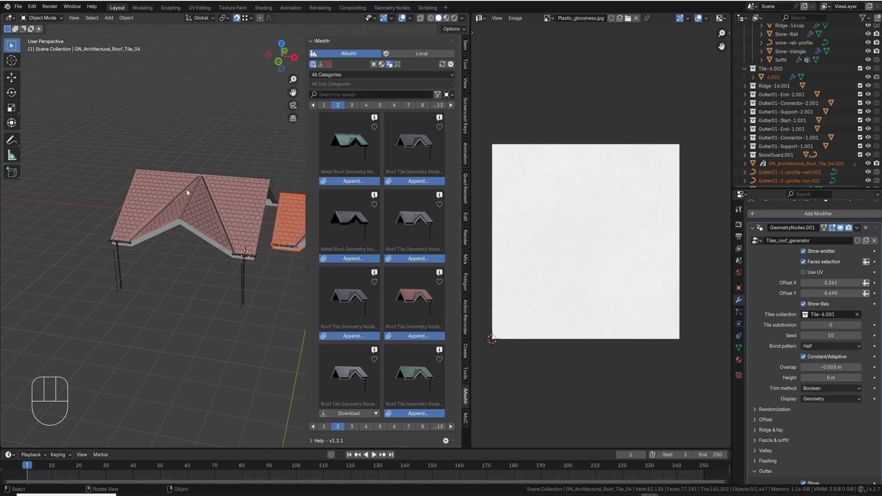
Task: Hide Ridge-16.001 with its eye icon
Action: click(x=868, y=86)
